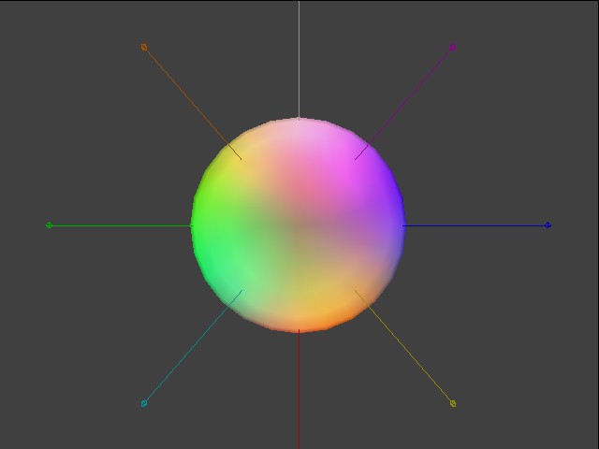Viewport: 599px width, 449px height.
Task: Select the yellow light handle marker
Action: point(453,403)
